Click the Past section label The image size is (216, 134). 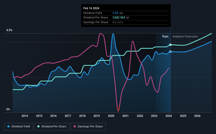click(x=165, y=36)
